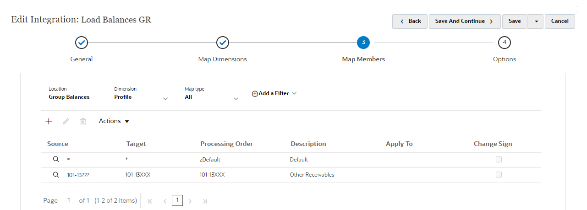The width and height of the screenshot is (587, 210).
Task: Click search icon in the asterisk source row
Action: pyautogui.click(x=56, y=160)
